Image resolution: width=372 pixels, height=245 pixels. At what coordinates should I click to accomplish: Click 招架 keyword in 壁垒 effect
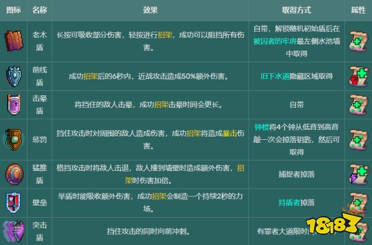(x=159, y=196)
